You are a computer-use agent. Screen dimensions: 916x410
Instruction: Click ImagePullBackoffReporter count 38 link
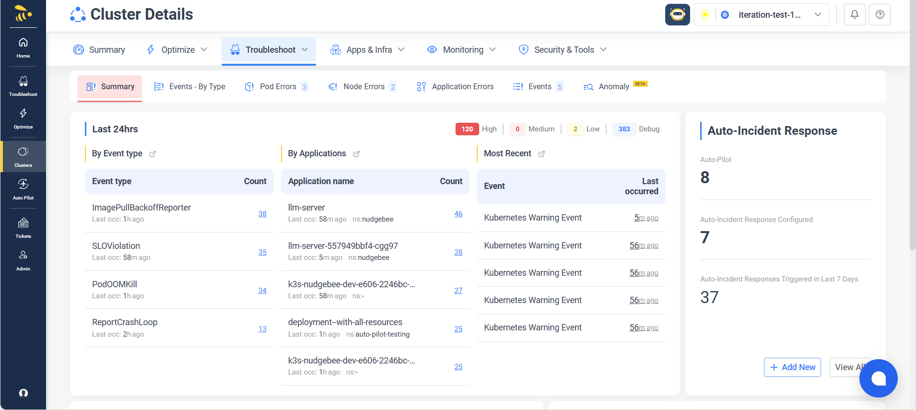[x=262, y=214]
